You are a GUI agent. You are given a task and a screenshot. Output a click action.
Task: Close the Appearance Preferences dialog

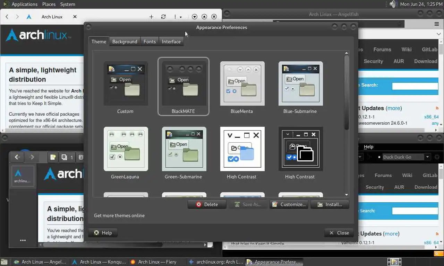[339, 233]
